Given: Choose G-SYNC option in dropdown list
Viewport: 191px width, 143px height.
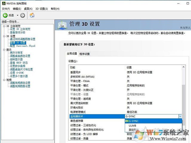Looking at the screenshot, I should pos(153,121).
